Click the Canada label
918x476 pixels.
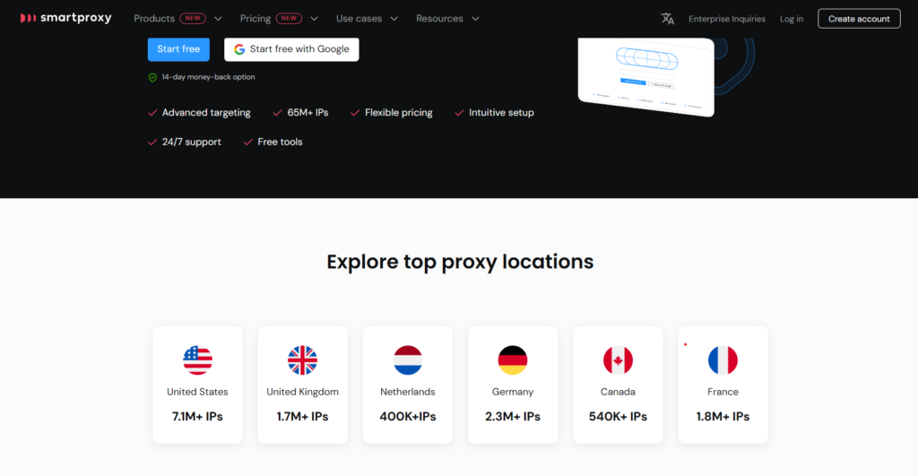click(x=618, y=392)
